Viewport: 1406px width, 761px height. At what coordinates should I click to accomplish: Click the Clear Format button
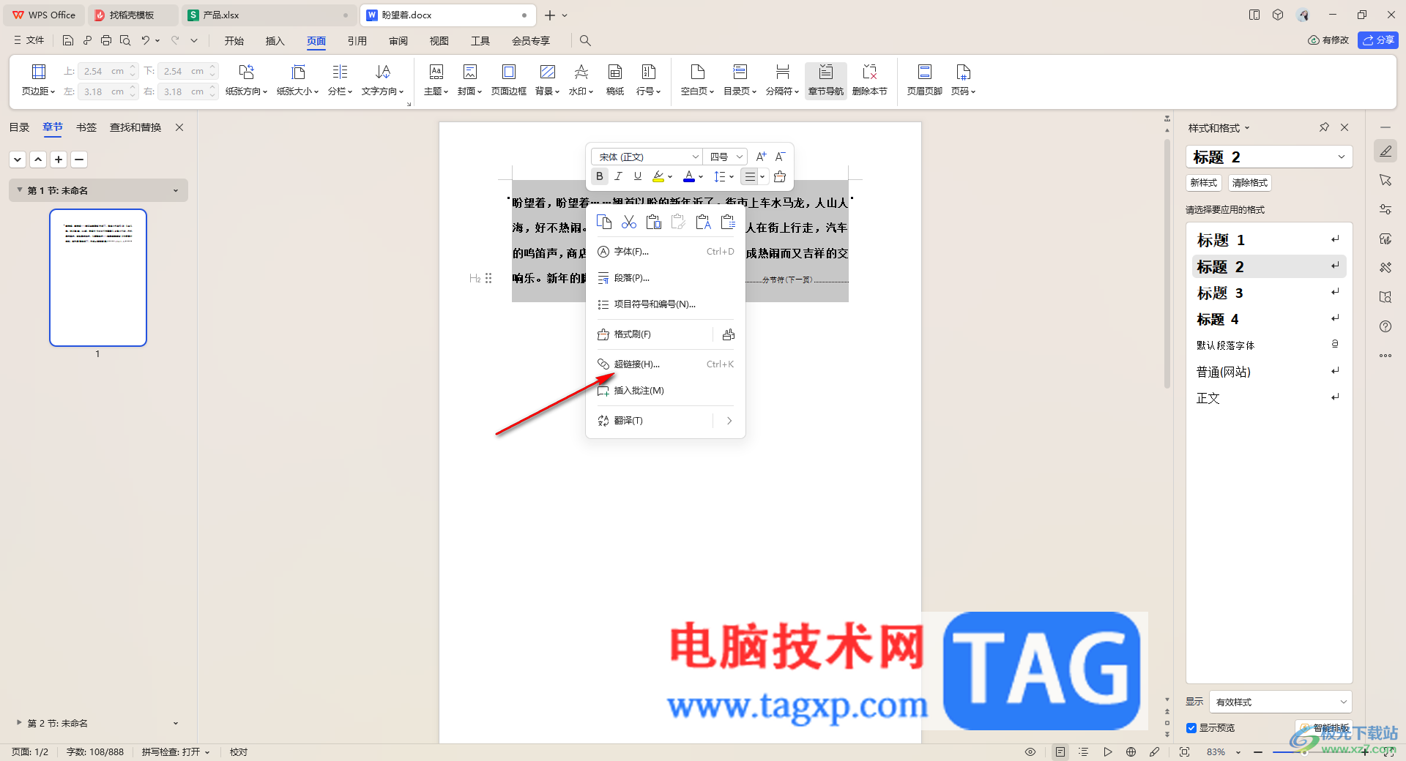[x=1249, y=183]
